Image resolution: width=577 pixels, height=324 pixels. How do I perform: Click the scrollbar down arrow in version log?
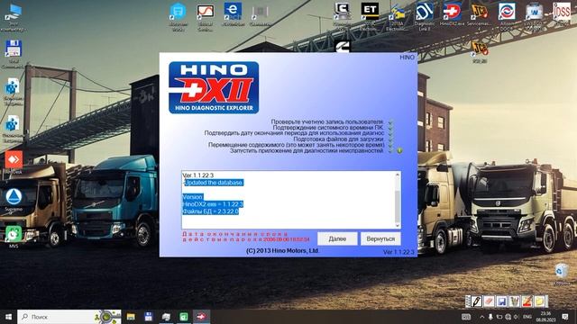click(x=398, y=225)
